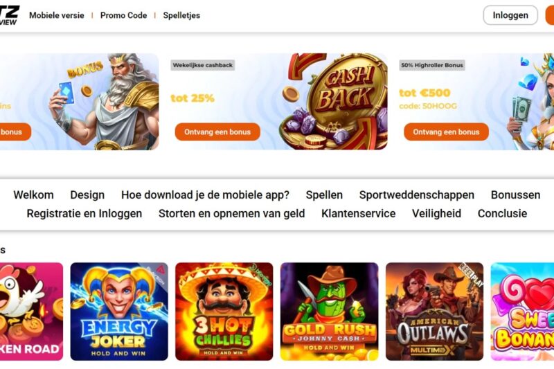554x369 pixels.
Task: Open the Energy Joker game thumbnail
Action: pyautogui.click(x=119, y=312)
